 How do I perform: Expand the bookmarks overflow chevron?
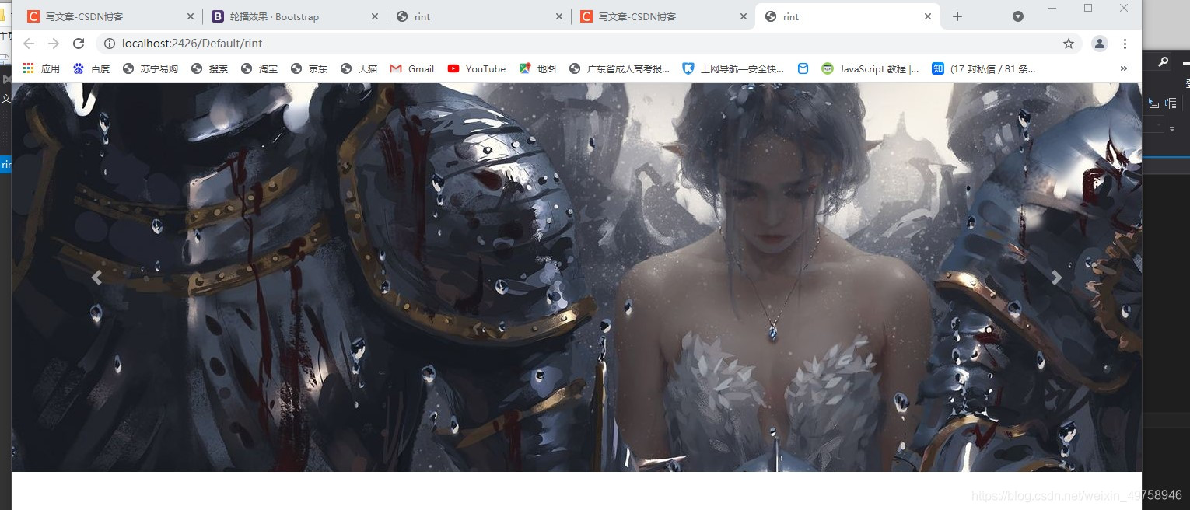(1123, 68)
